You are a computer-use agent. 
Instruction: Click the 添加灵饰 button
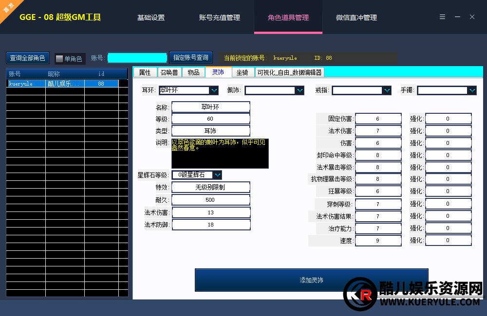click(x=311, y=281)
